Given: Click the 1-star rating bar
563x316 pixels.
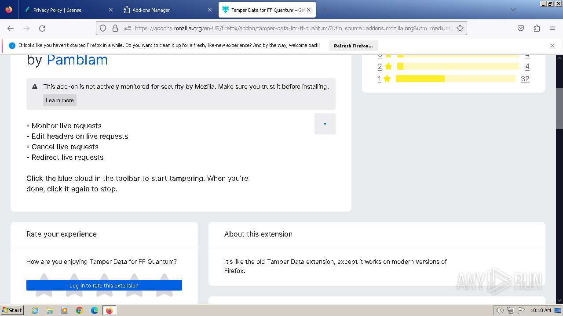Looking at the screenshot, I should tap(455, 79).
